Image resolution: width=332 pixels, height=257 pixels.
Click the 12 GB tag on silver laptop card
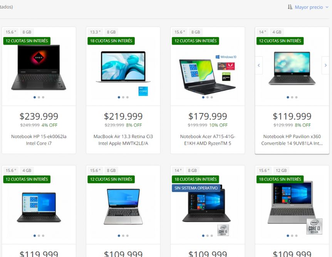point(281,170)
